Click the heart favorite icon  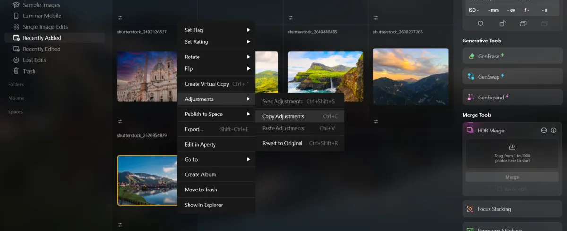tap(481, 24)
